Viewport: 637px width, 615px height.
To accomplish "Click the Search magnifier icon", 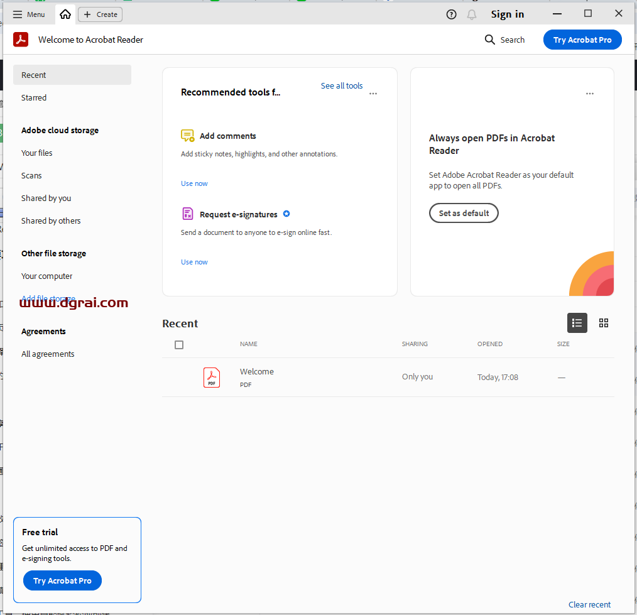I will (x=489, y=40).
